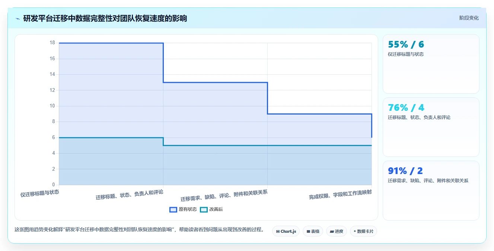494x251 pixels.
Task: Click the 原有状态 blue legend color box
Action: [x=173, y=209]
